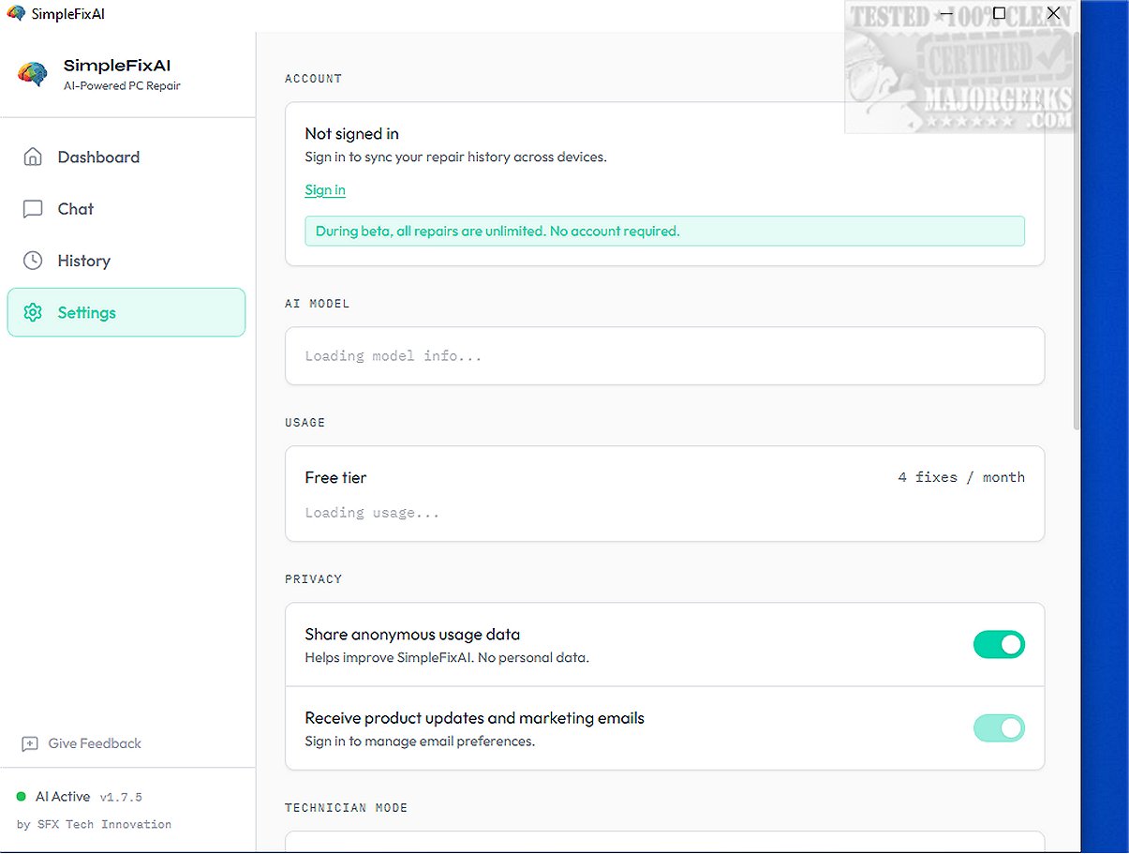Viewport: 1129px width, 854px height.
Task: Click the 'ACCOUNT' section header
Action: tap(314, 79)
